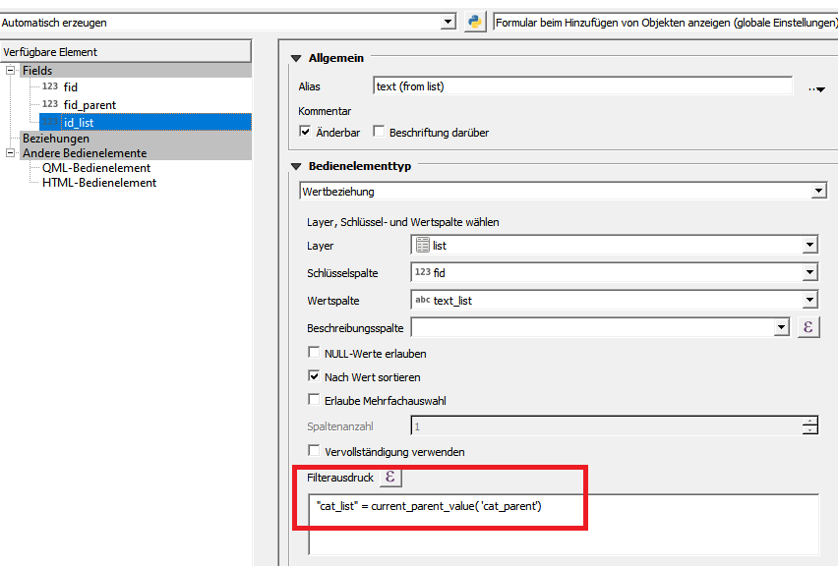Click the epsilon icon beside Beschreibungsspalte
Screen dimensions: 838x566
808,325
